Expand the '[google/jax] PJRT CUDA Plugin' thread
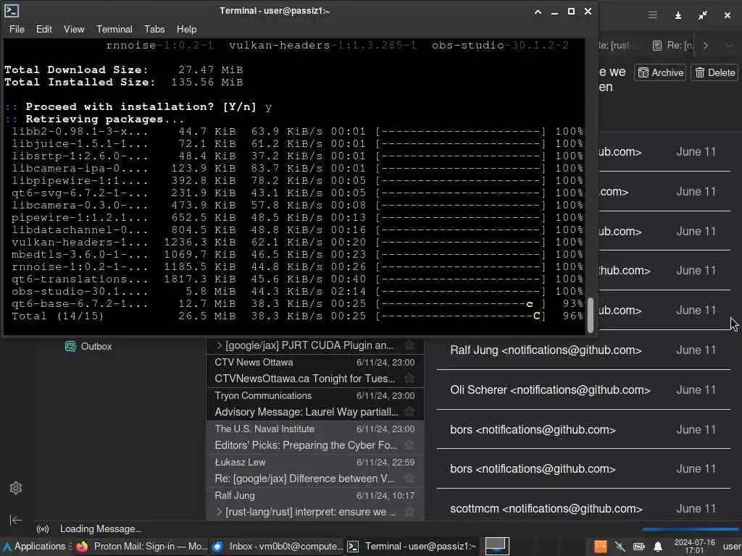The image size is (742, 556). 219,345
